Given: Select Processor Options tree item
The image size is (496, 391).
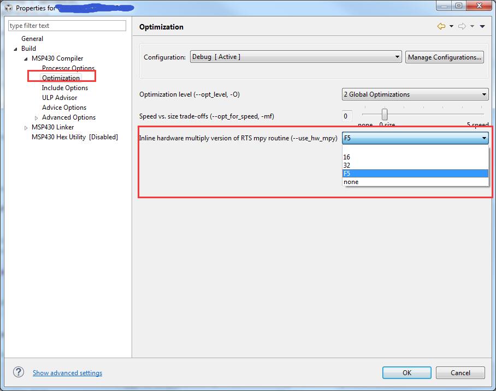Looking at the screenshot, I should [68, 68].
